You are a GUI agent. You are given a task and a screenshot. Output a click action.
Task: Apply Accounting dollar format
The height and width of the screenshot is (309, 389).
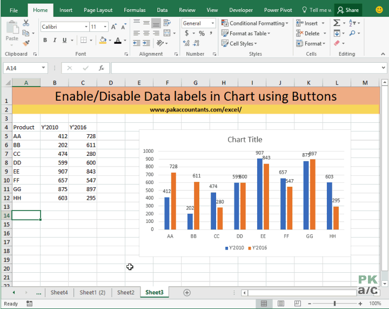[x=186, y=33]
